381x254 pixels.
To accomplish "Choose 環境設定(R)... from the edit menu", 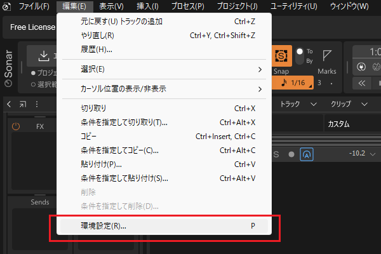I will [165, 226].
